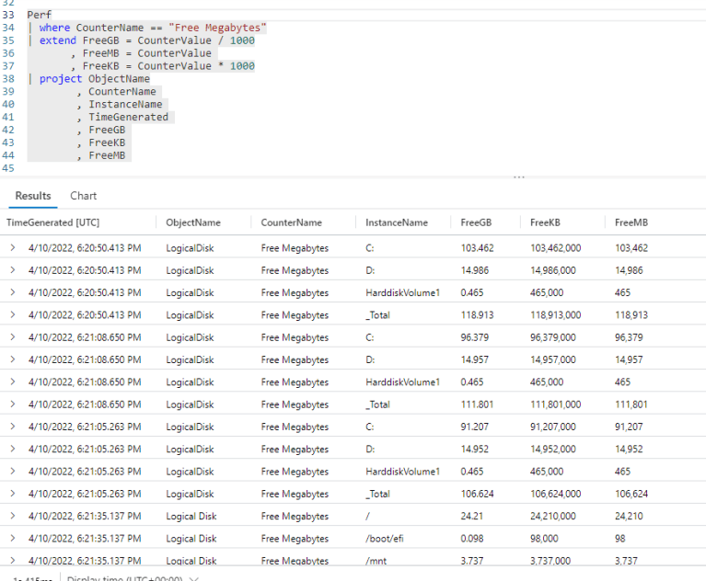Click the FreeKB value 106,624,000

pos(555,494)
